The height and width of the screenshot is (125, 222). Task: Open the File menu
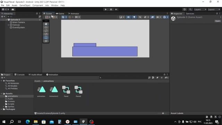pos(2,6)
